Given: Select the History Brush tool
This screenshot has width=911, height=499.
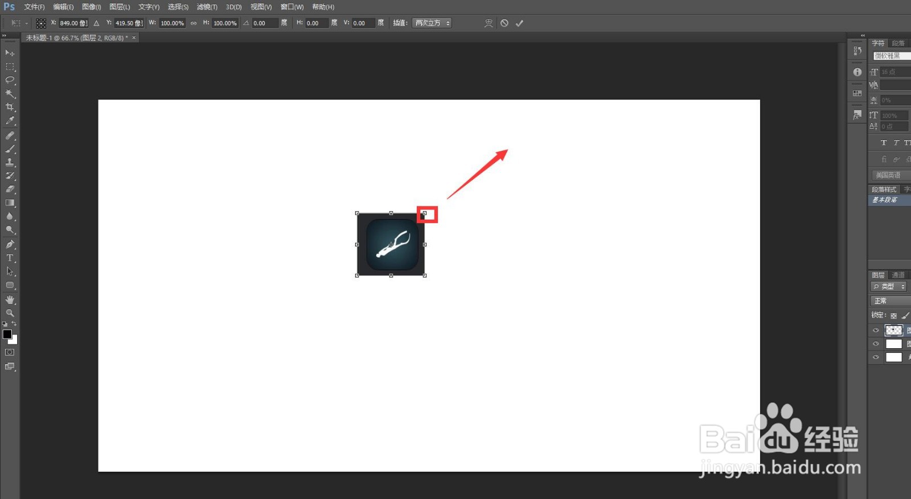Looking at the screenshot, I should [x=10, y=176].
